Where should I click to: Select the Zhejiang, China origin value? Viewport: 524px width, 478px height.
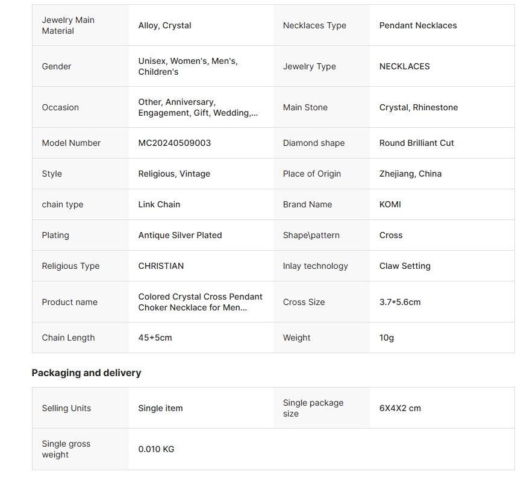coord(410,174)
